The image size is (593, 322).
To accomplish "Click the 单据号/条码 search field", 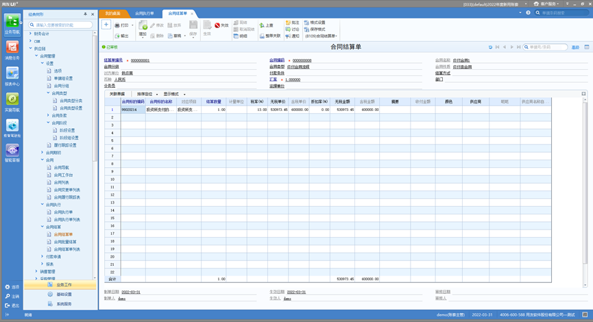I will point(545,47).
